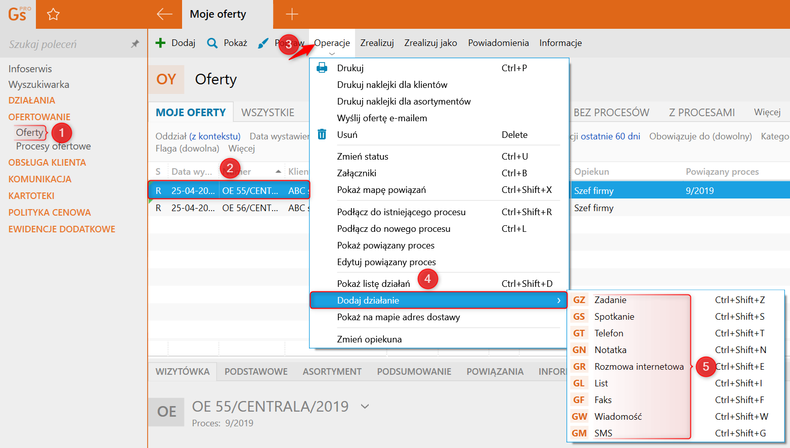Click the back arrow icon
Image resolution: width=790 pixels, height=448 pixels.
(x=164, y=14)
